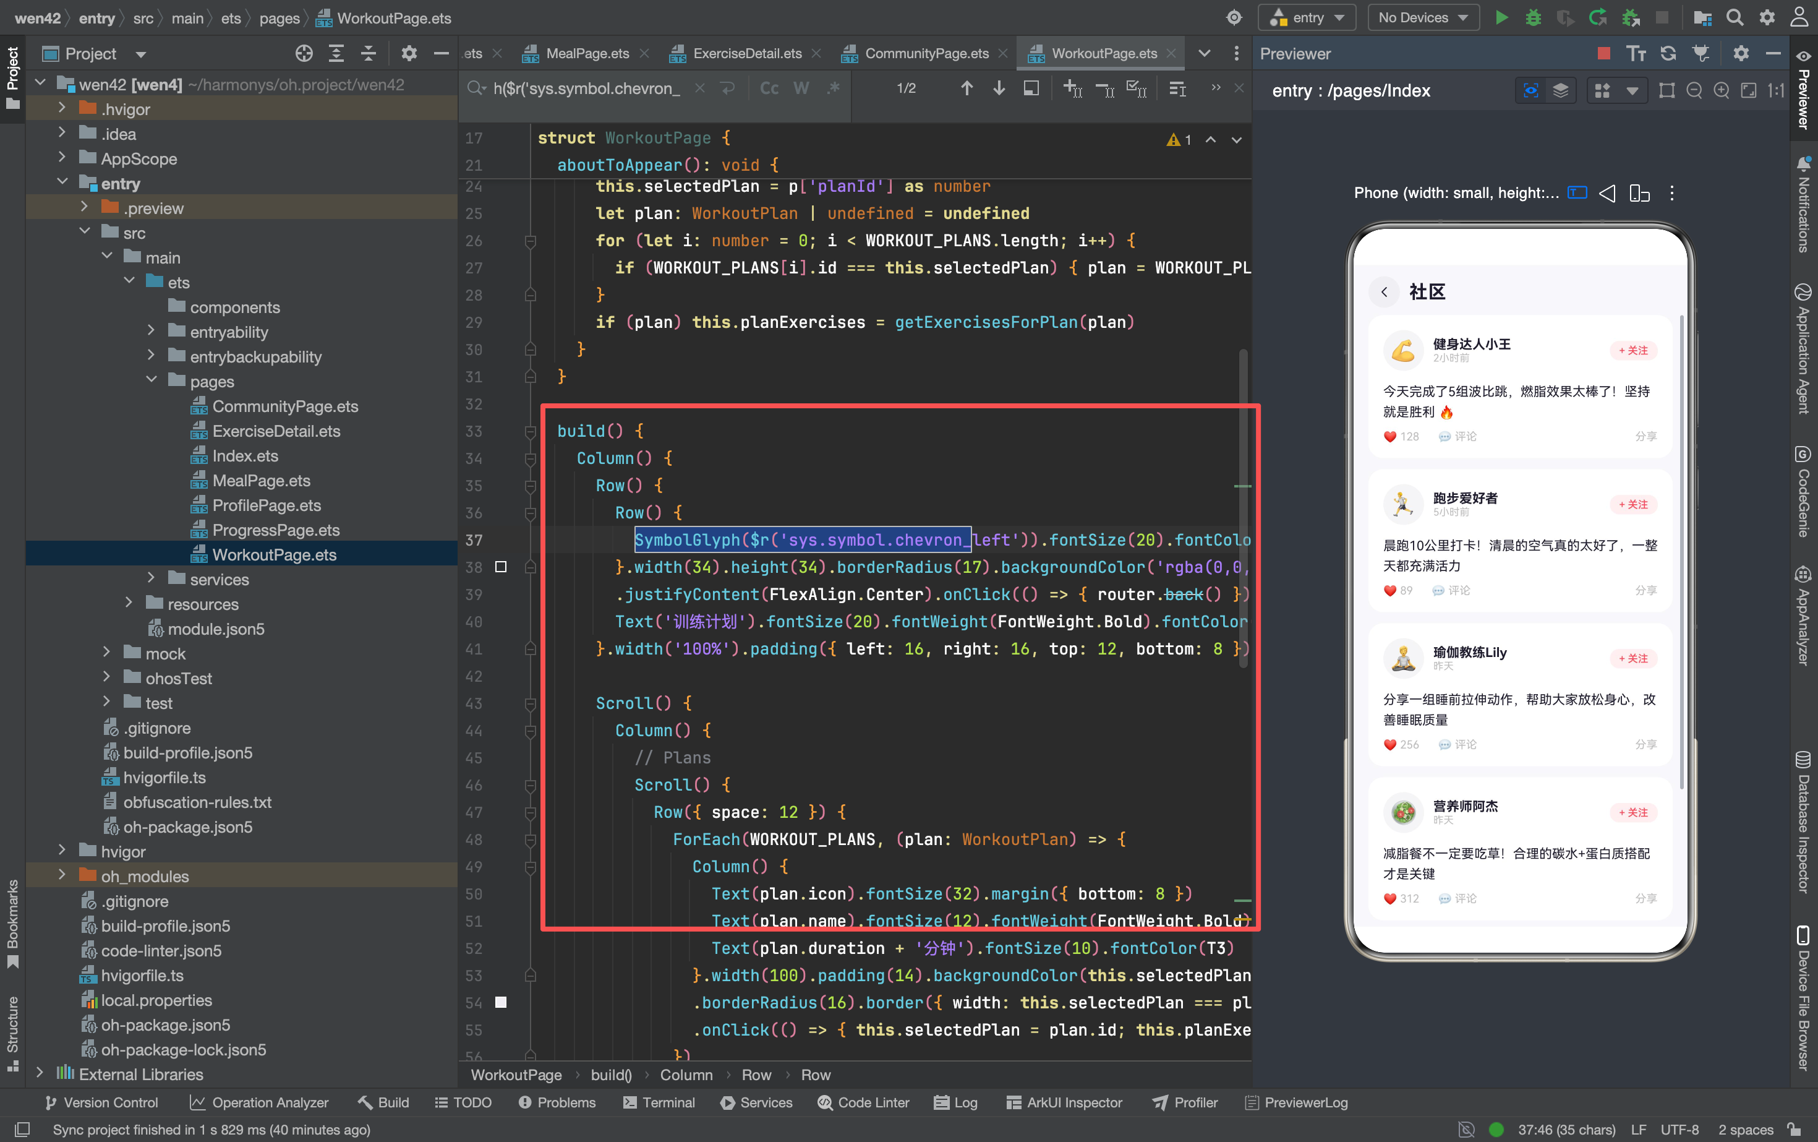Viewport: 1818px width, 1142px height.
Task: Open Code Linter tool window
Action: pyautogui.click(x=864, y=1103)
